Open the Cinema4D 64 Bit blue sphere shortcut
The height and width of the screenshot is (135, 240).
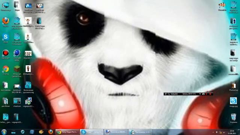click(x=17, y=55)
